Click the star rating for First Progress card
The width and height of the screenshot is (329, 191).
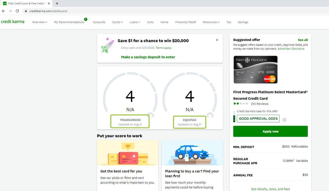241,103
